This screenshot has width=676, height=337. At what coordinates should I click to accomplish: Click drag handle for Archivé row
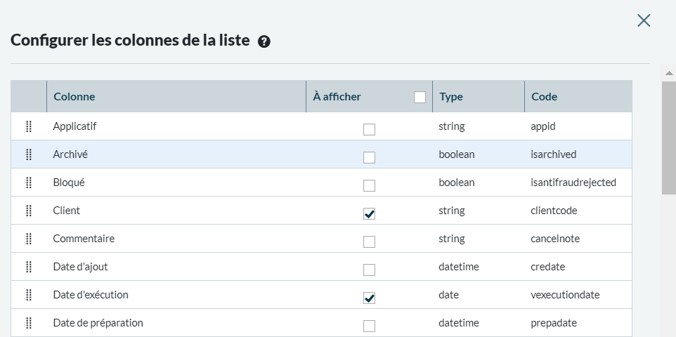point(29,154)
